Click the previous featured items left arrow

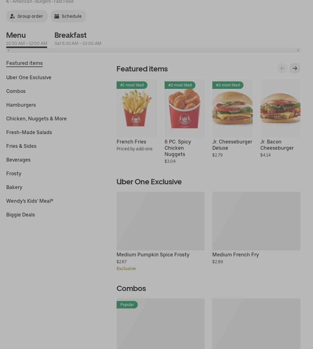click(282, 68)
